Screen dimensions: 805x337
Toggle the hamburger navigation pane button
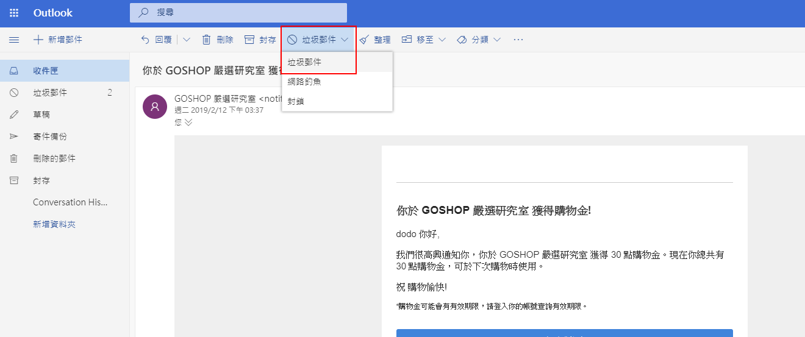[x=14, y=40]
